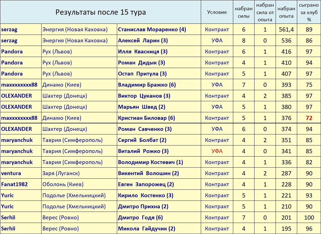Click player 'Виталий Рожко (3)'
Screen dimensions: 321x234
tap(143, 151)
